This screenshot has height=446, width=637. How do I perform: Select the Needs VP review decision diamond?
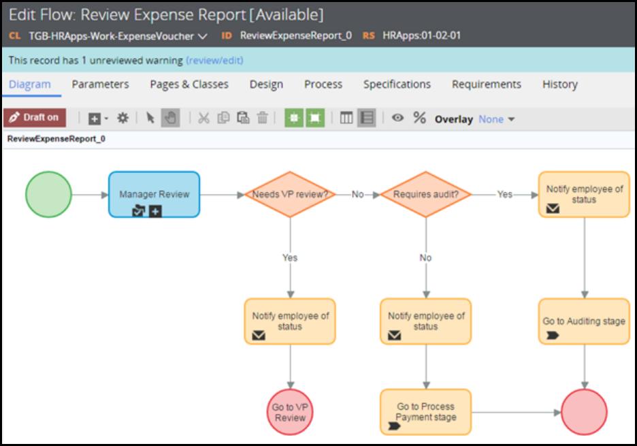point(291,195)
